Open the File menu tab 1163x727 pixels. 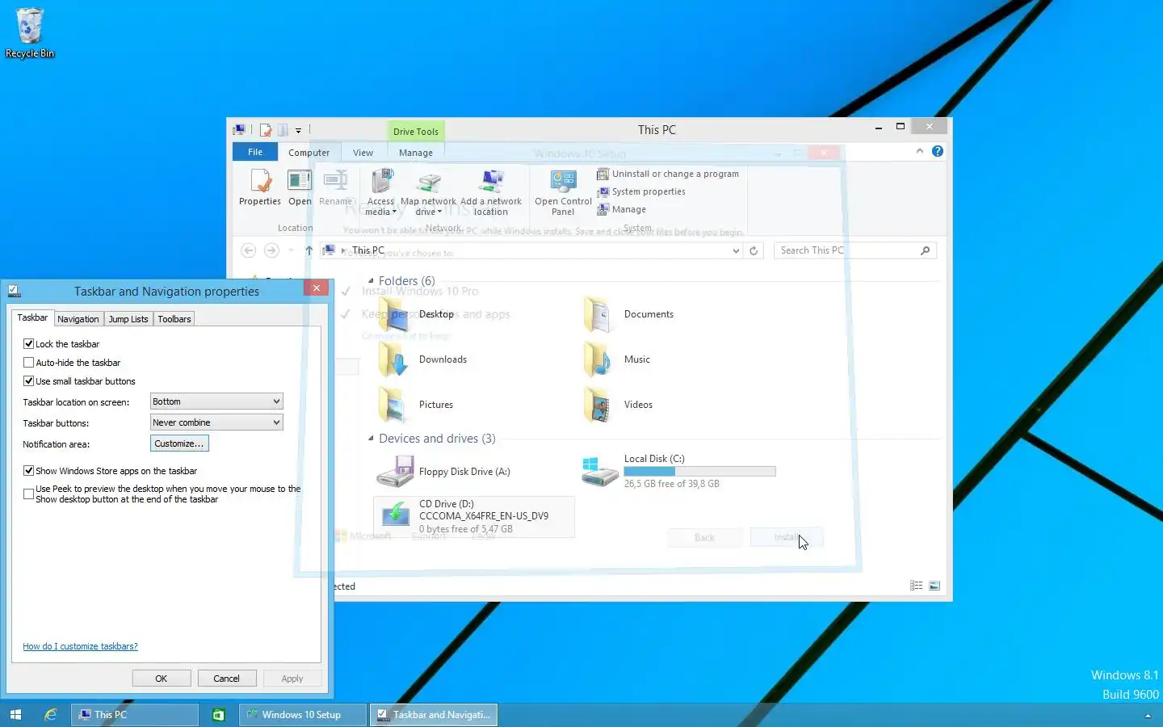tap(255, 152)
